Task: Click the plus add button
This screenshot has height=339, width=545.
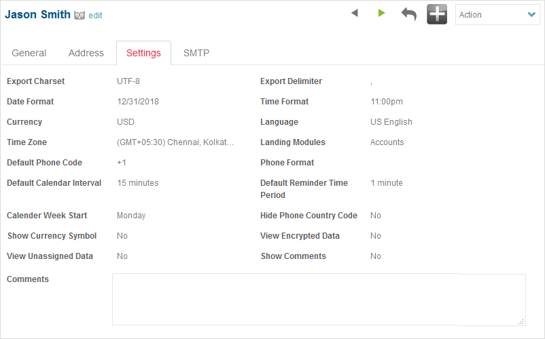Action: (x=437, y=14)
